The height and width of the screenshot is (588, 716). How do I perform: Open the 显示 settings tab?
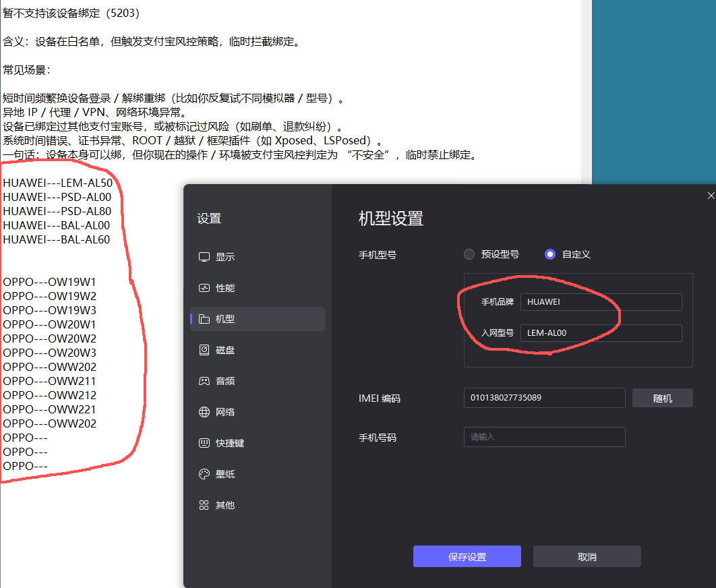coord(258,257)
